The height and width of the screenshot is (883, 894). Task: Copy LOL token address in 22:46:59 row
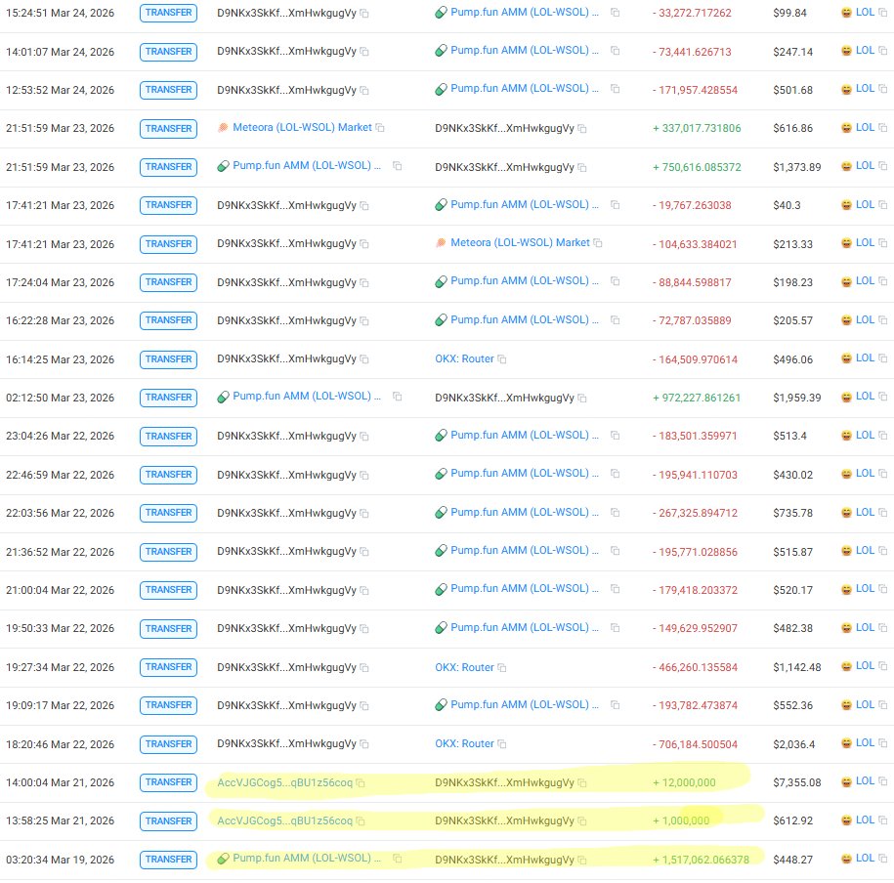pyautogui.click(x=882, y=474)
